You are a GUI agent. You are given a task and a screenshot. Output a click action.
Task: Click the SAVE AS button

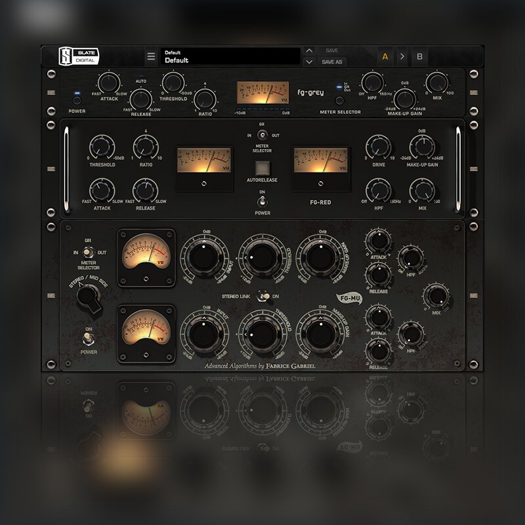coord(332,62)
